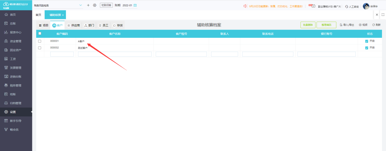
Task: Click the 整理编码 button
Action: point(326,25)
